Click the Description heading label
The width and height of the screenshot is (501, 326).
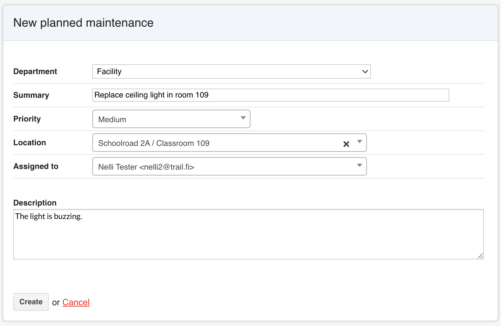pos(35,203)
